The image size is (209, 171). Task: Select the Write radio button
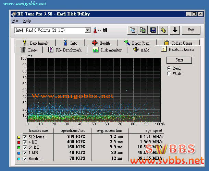click(x=169, y=73)
